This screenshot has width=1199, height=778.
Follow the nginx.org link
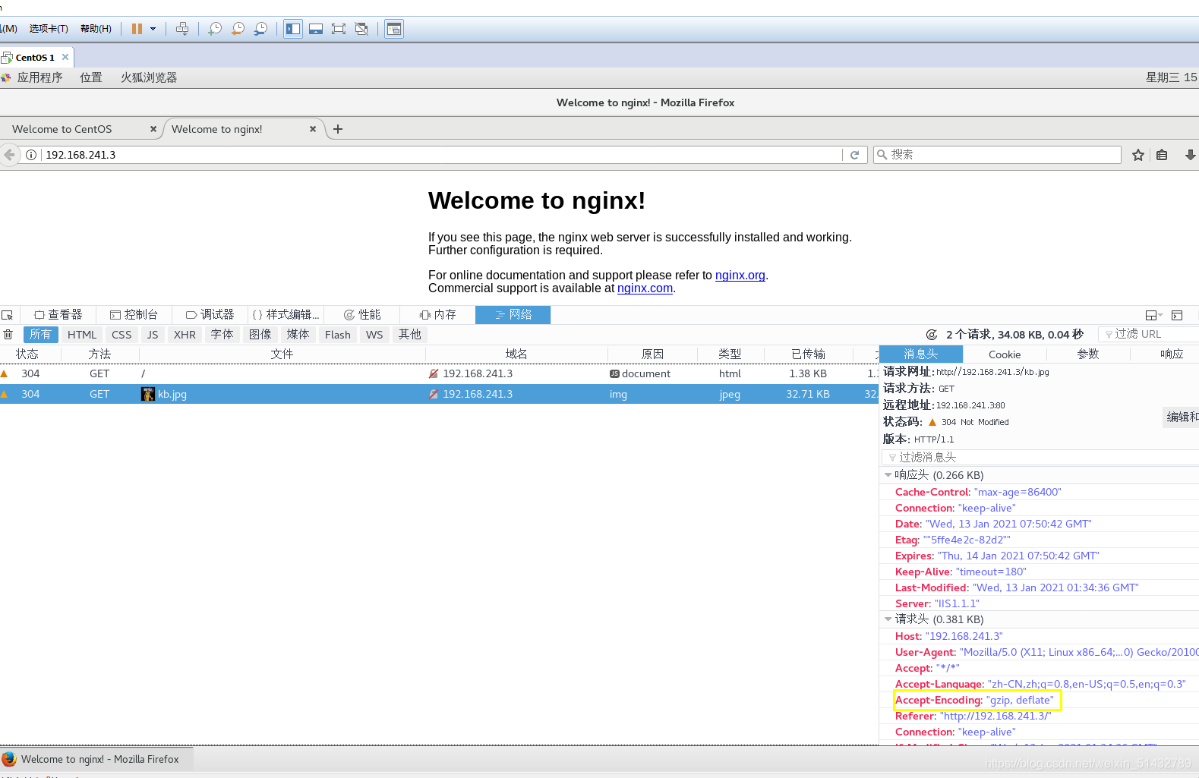click(740, 276)
